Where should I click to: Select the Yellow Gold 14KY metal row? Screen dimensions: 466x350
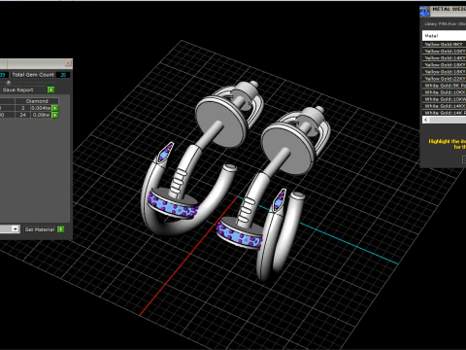point(444,58)
